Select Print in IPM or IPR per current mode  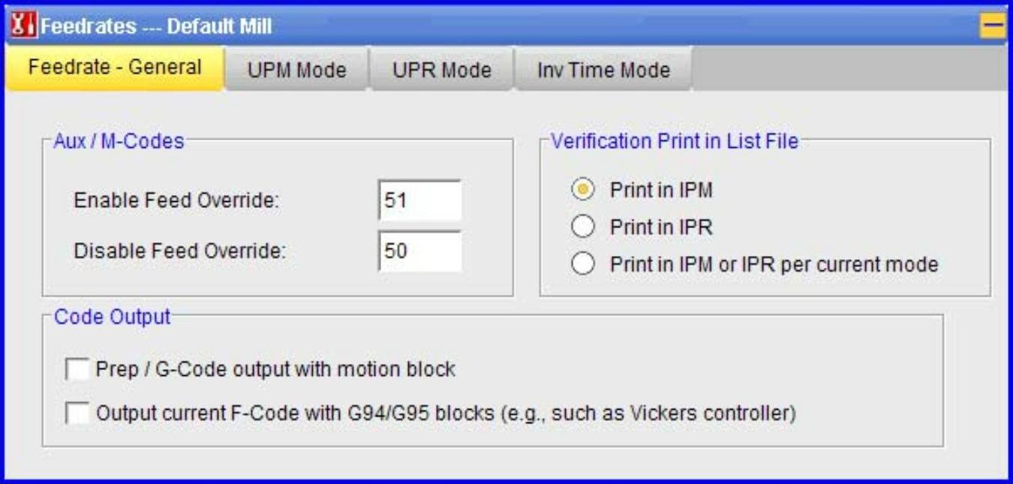pos(583,264)
